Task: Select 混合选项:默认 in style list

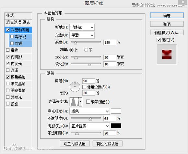Action: pos(18,22)
